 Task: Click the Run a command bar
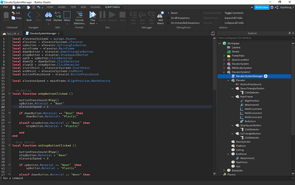147,178
